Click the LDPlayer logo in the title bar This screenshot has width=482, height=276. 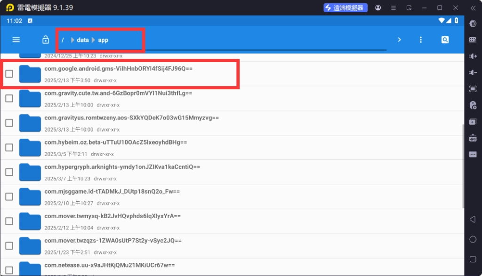10,8
